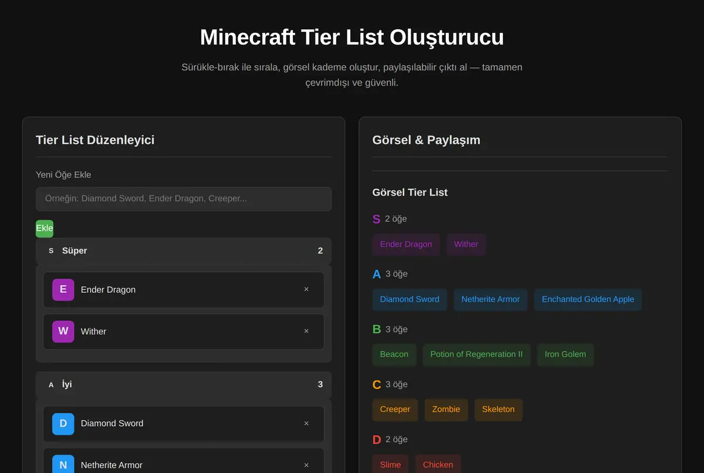The width and height of the screenshot is (704, 473).
Task: Click the Chicken chip
Action: point(438,464)
